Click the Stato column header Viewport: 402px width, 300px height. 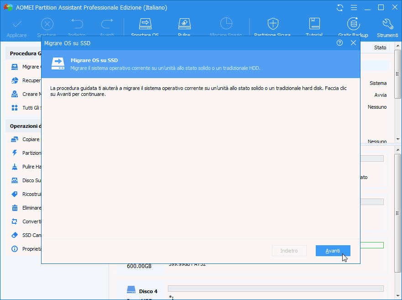[380, 47]
